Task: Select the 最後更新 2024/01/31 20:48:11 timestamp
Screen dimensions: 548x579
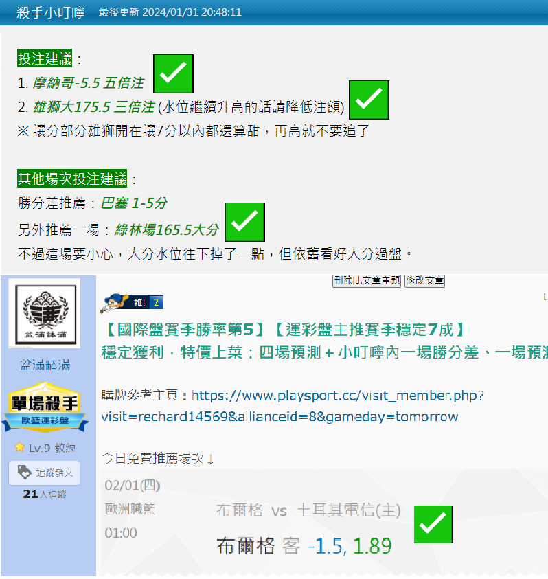Action: coord(170,12)
